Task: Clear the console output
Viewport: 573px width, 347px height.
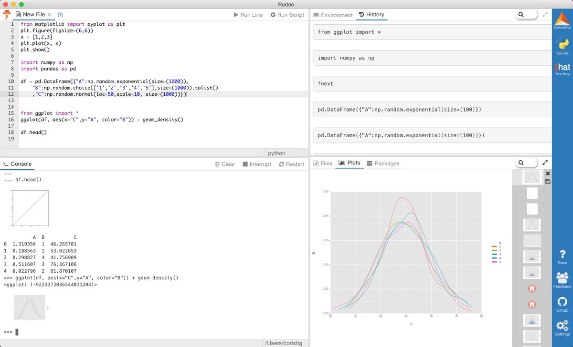Action: [x=224, y=164]
